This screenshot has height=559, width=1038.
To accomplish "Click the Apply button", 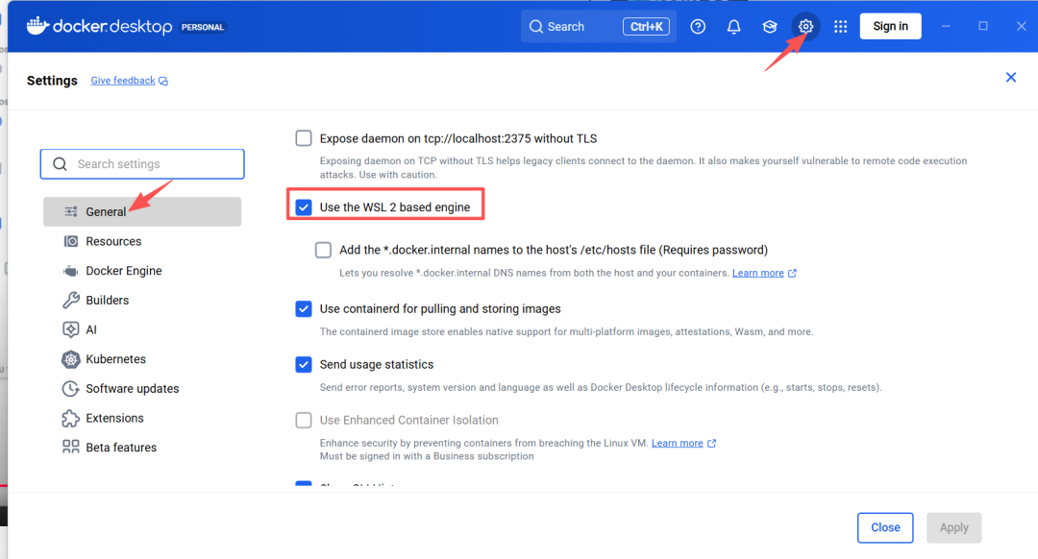I will (954, 527).
